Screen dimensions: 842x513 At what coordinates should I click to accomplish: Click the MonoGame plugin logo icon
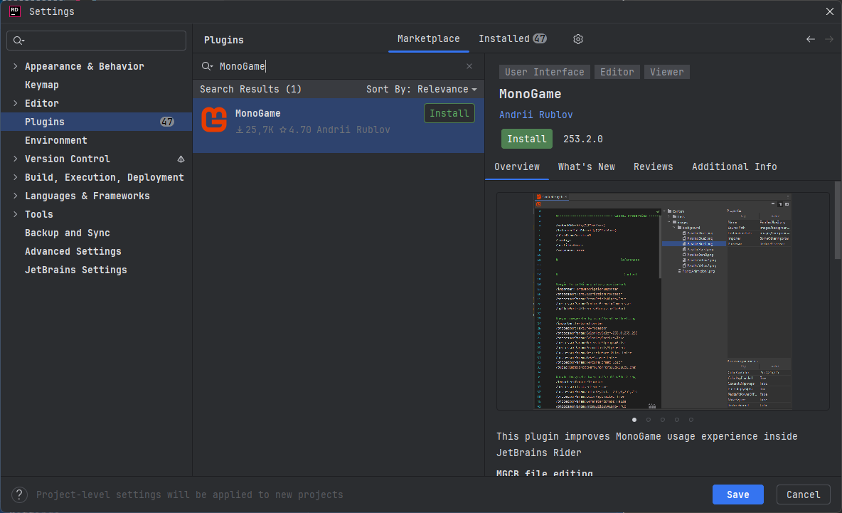pyautogui.click(x=213, y=120)
